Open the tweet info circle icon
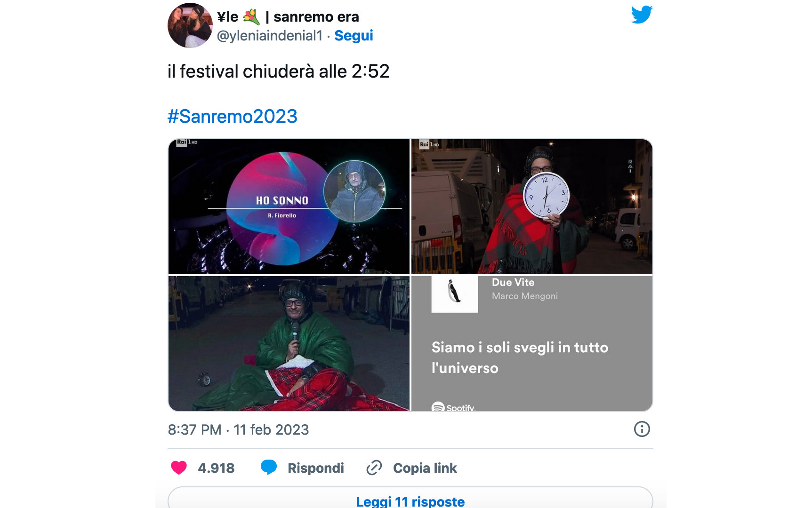This screenshot has height=508, width=812. 642,429
